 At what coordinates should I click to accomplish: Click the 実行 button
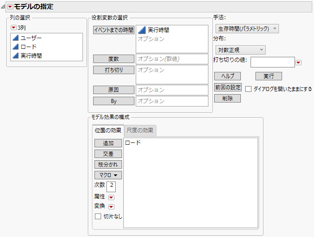[x=269, y=76]
